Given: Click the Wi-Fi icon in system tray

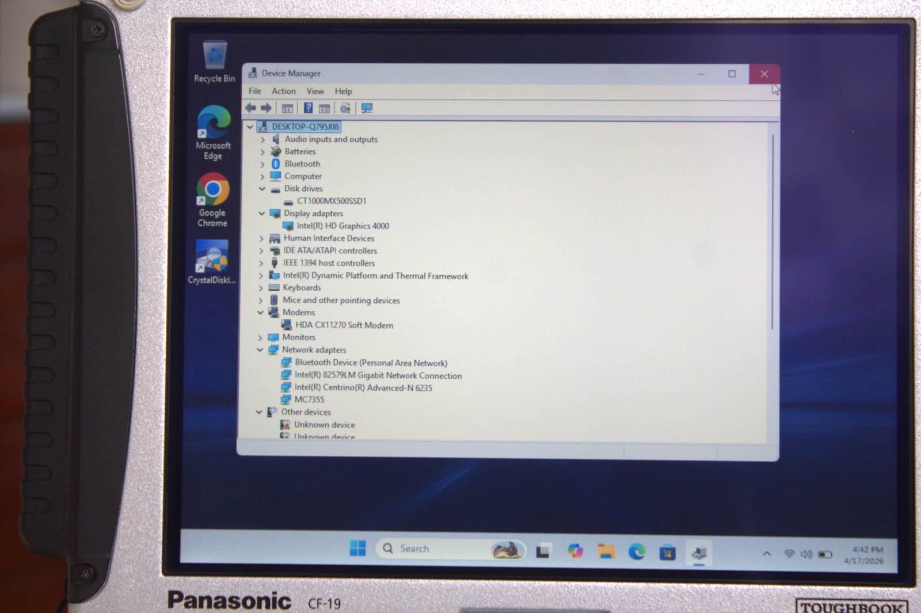Looking at the screenshot, I should tap(790, 554).
